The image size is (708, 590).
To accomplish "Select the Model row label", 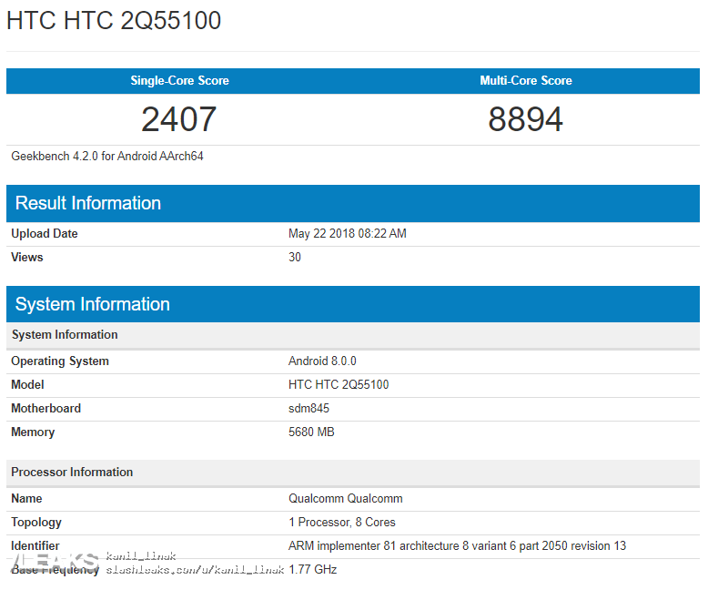I will point(27,384).
